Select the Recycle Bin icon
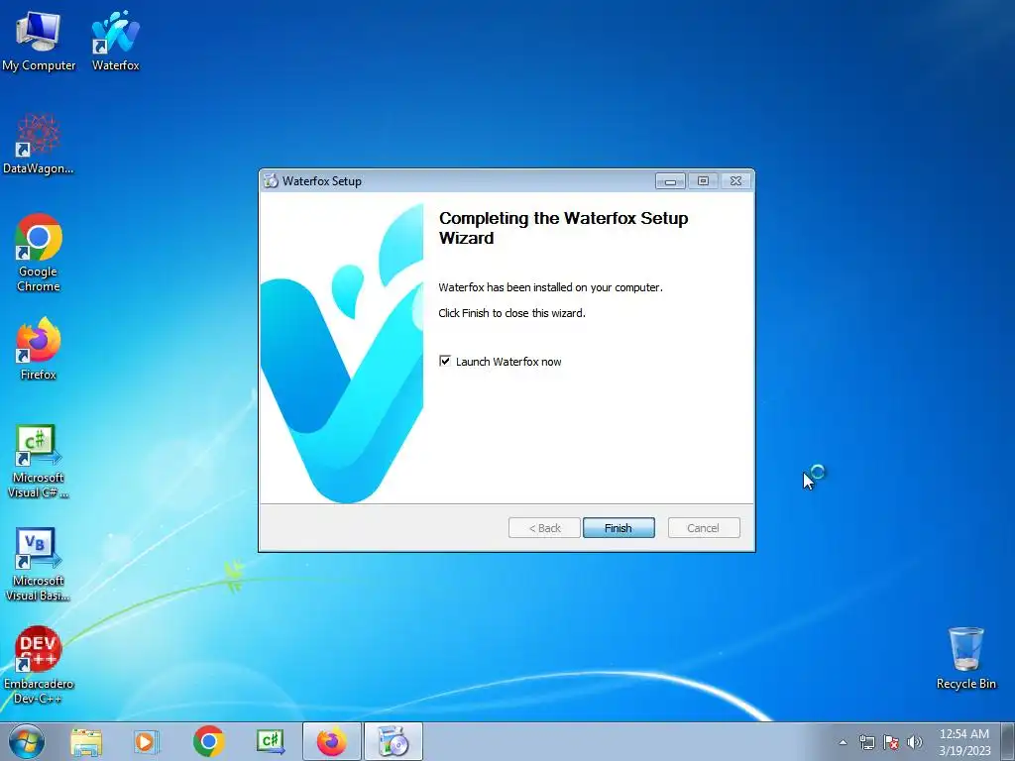The width and height of the screenshot is (1015, 761). pyautogui.click(x=965, y=658)
